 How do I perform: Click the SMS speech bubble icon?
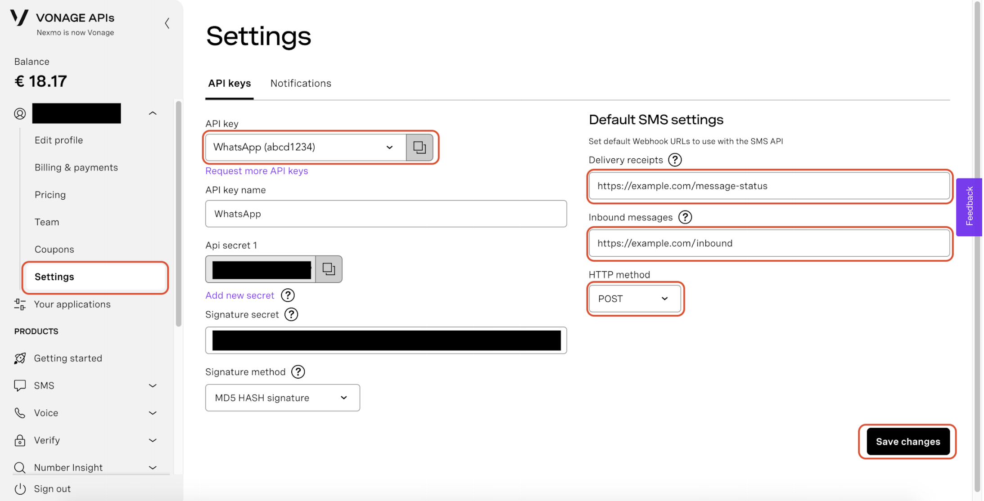point(20,386)
